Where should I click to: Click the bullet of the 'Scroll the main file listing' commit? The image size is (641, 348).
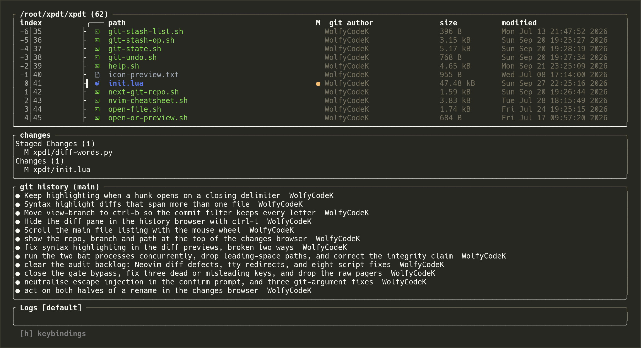pos(18,231)
